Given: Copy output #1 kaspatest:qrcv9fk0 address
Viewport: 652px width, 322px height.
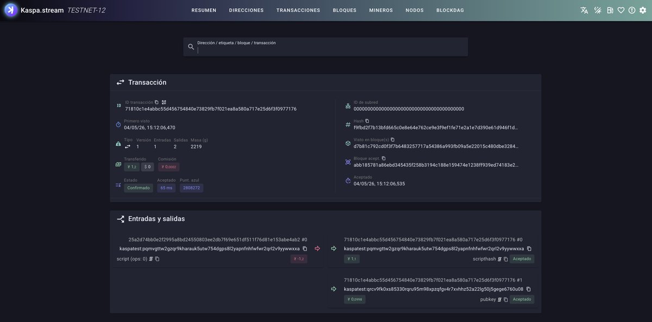Looking at the screenshot, I should 528,289.
